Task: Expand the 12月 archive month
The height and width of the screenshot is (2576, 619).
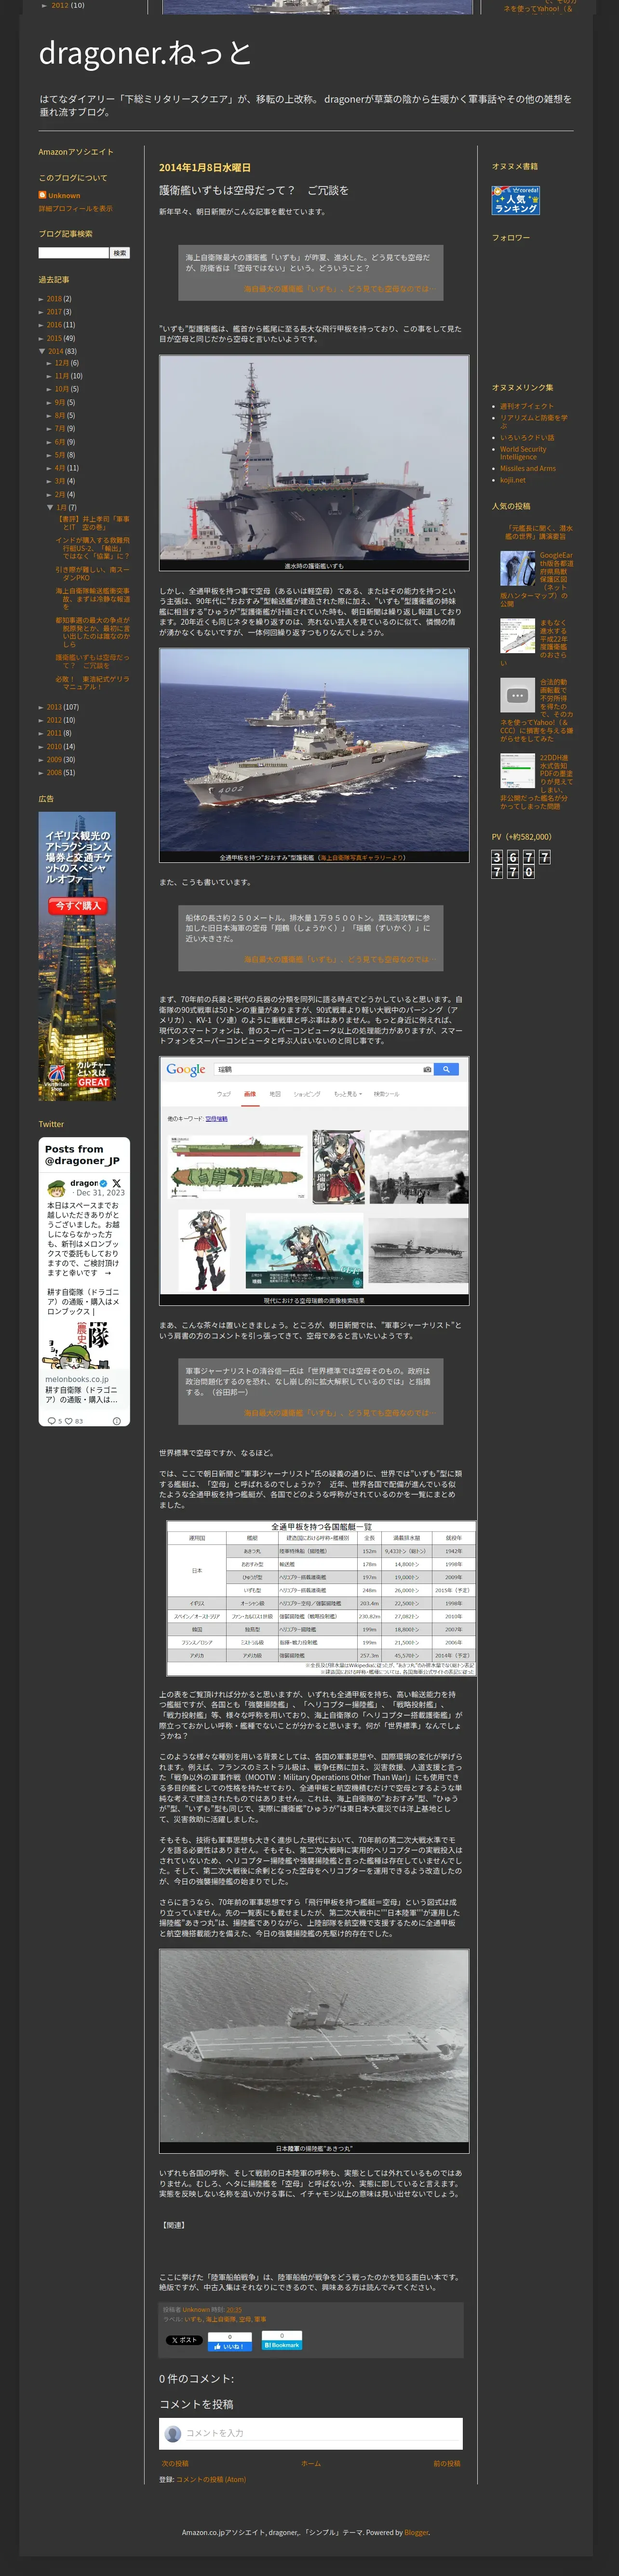Action: click(49, 363)
